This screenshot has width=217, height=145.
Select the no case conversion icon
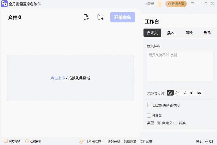(x=170, y=93)
